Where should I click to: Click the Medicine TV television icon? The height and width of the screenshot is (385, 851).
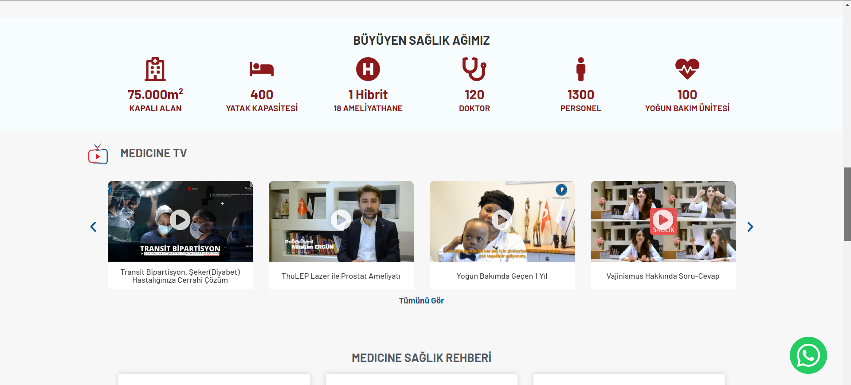(98, 154)
